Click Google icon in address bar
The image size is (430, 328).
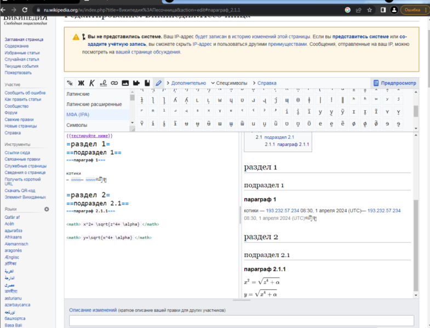point(347,10)
